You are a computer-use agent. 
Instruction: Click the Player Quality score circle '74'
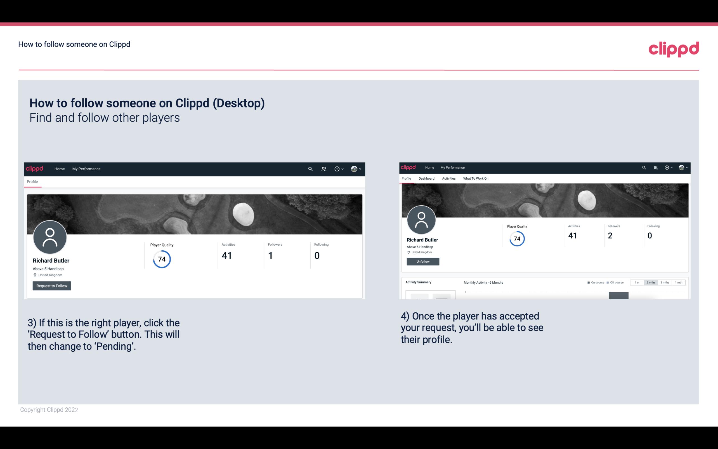coord(161,259)
